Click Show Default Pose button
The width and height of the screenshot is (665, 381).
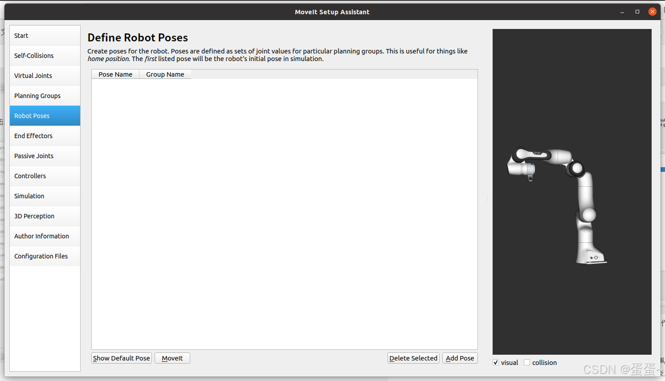click(122, 358)
